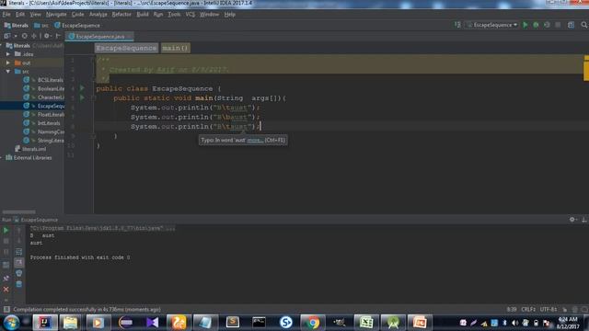Pin the Run tab
Image resolution: width=589 pixels, height=331 pixels.
[6, 279]
